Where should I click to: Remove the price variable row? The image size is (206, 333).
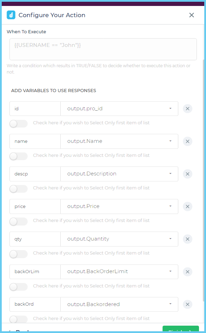(187, 207)
